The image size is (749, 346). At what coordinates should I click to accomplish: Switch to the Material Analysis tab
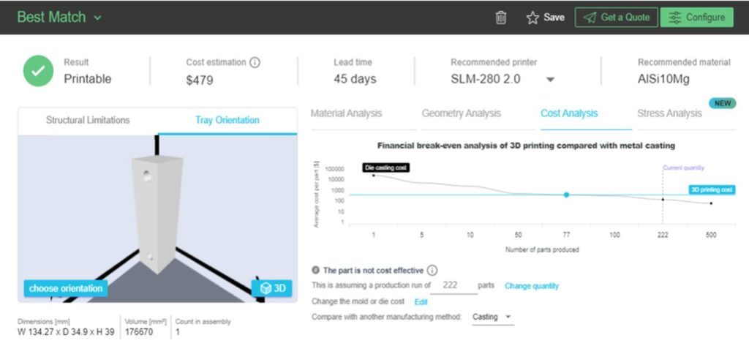346,113
